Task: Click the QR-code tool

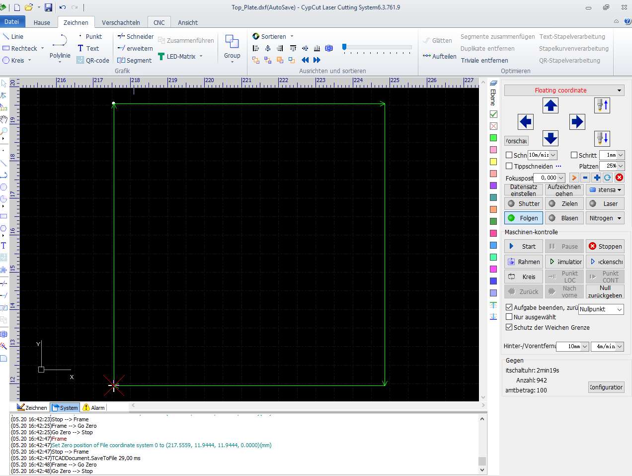Action: (93, 60)
